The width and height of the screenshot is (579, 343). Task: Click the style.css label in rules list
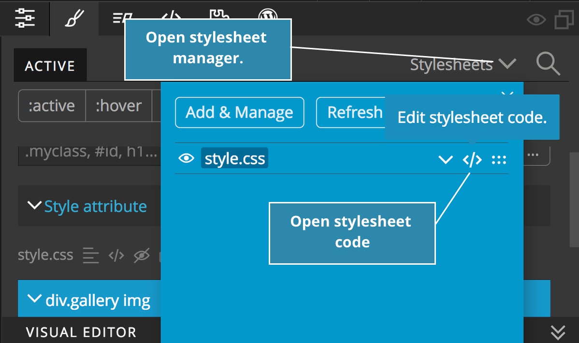coord(45,255)
